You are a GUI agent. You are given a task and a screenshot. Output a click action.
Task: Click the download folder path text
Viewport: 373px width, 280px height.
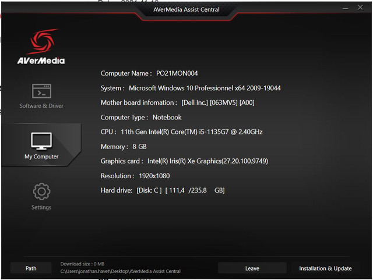(x=120, y=271)
